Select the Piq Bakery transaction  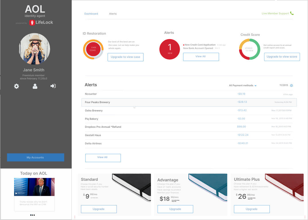click(x=189, y=119)
